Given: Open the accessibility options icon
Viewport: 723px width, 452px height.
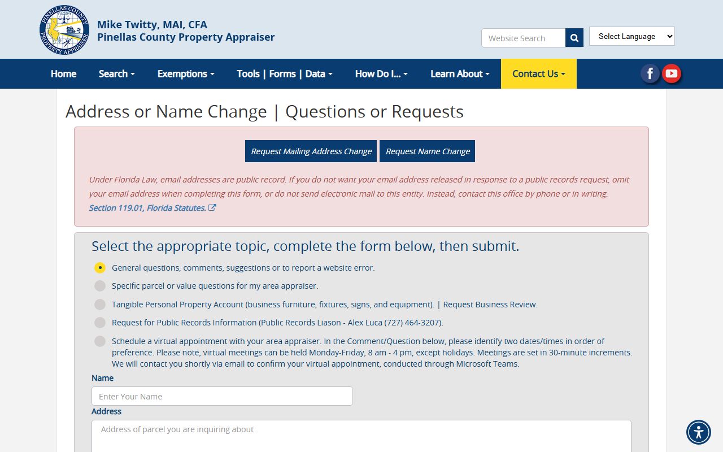Looking at the screenshot, I should 699,432.
